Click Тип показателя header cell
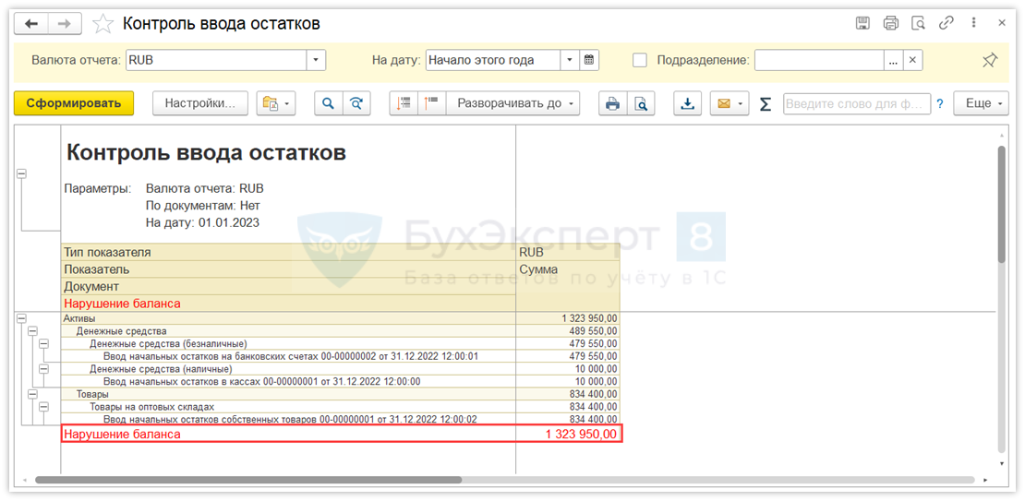Image resolution: width=1025 pixels, height=501 pixels. click(x=288, y=252)
